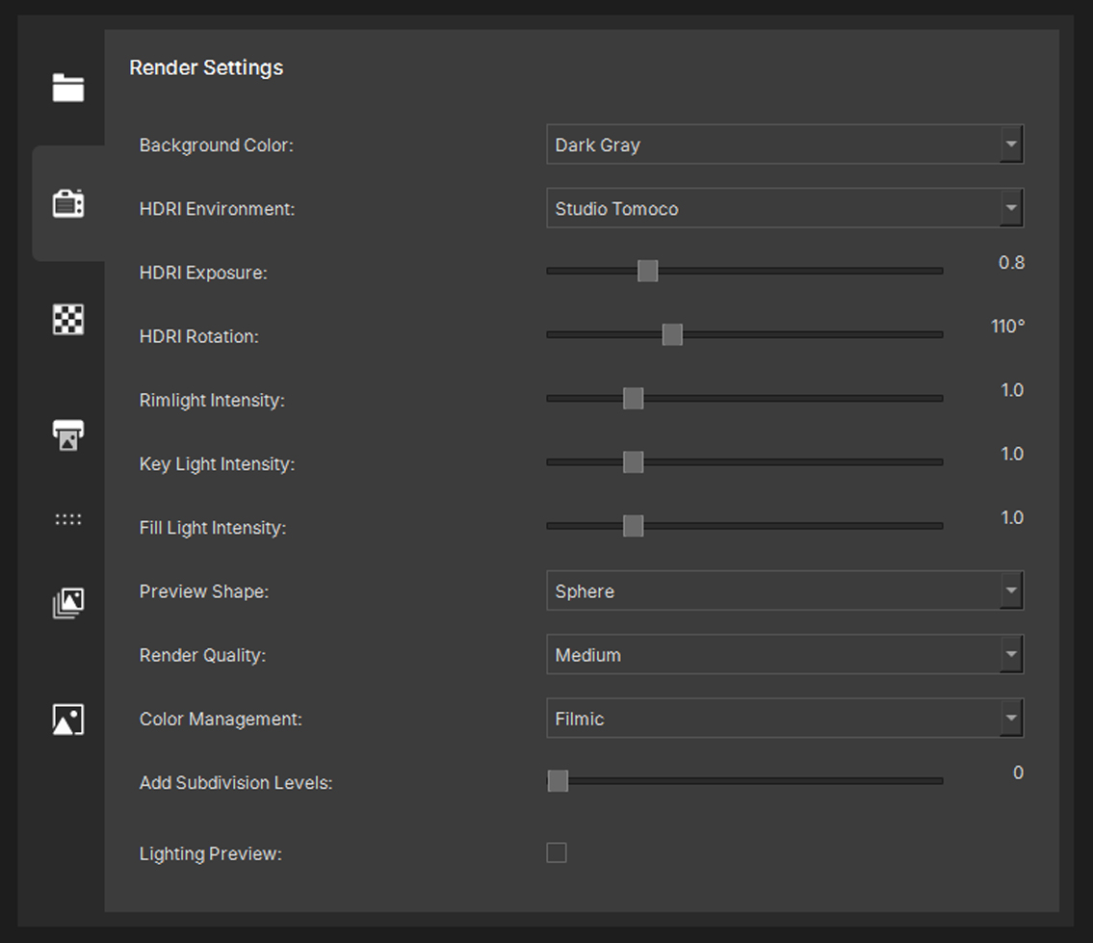Select the render settings clapperboard icon
The width and height of the screenshot is (1093, 943).
pos(68,203)
